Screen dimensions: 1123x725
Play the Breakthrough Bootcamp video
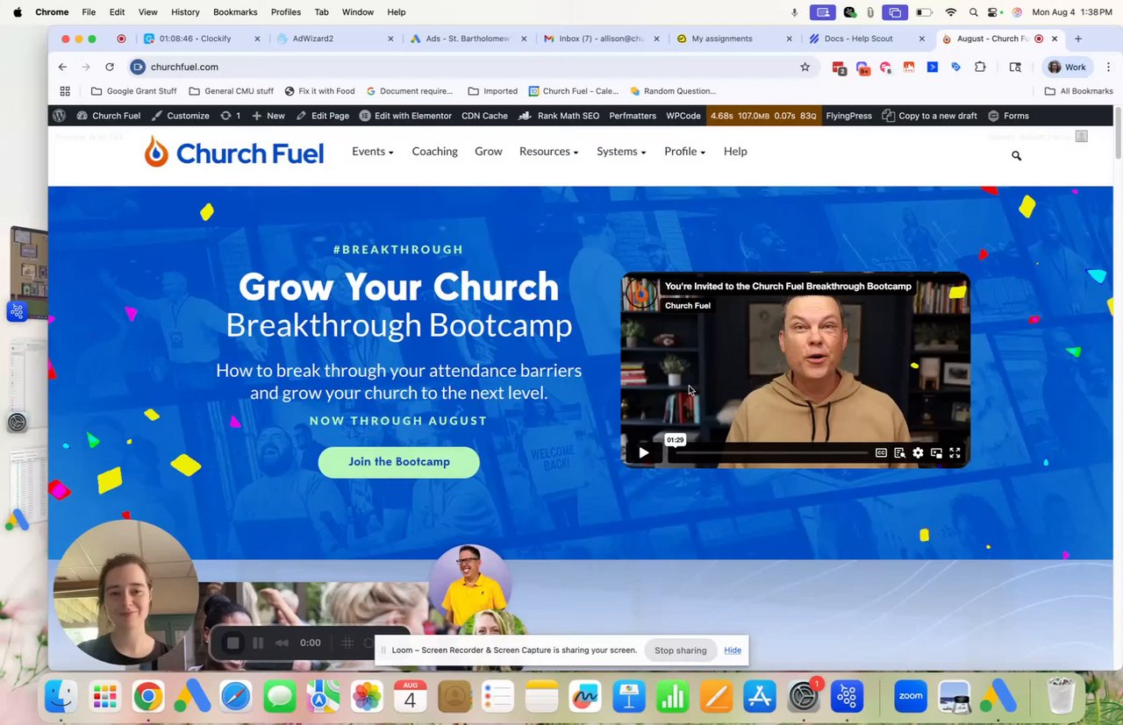click(x=643, y=453)
